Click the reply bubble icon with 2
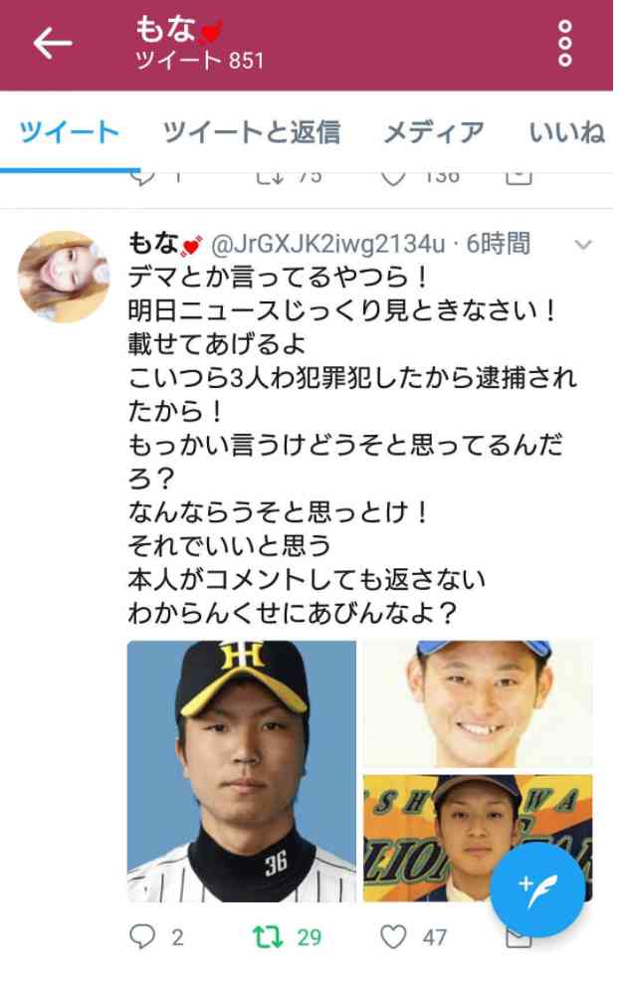The image size is (628, 988). click(142, 936)
